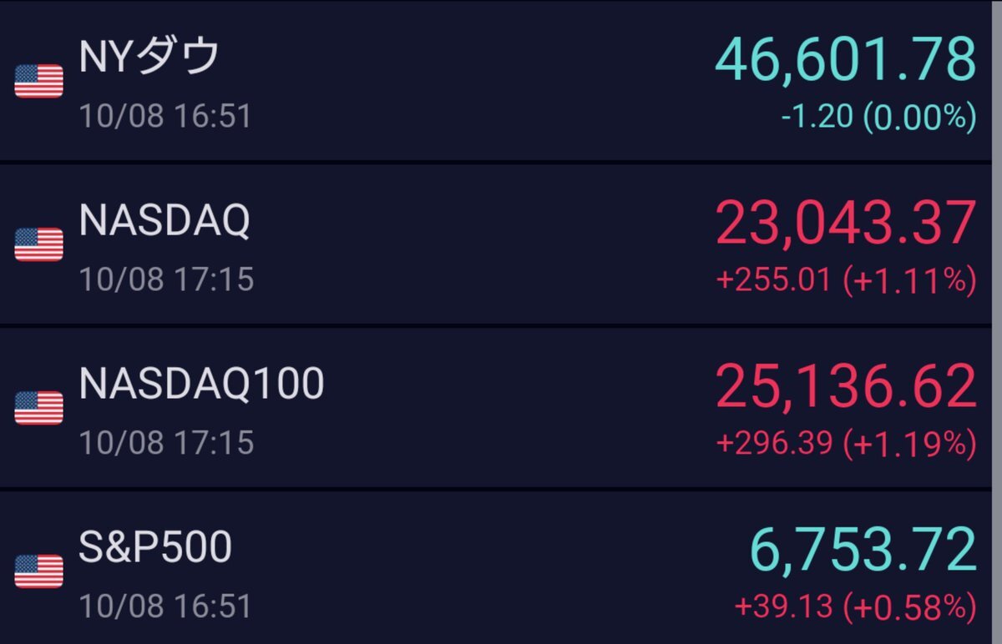1002x644 pixels.
Task: Click the +255.01 (+1.11%) change value
Action: 846,281
